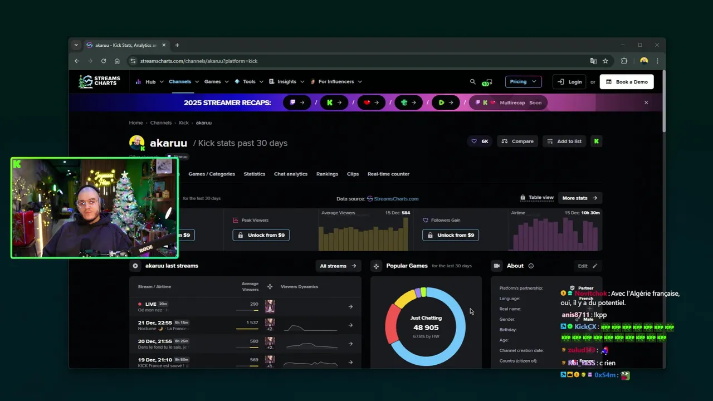
Task: Switch to the Clips tab
Action: 353,174
